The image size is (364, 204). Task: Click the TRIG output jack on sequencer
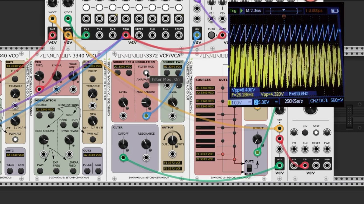[126, 35]
